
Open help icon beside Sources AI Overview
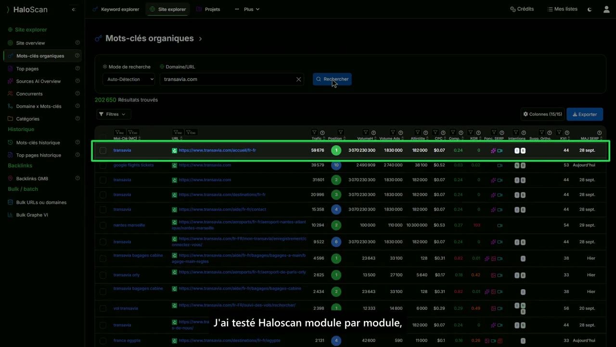pos(77,81)
